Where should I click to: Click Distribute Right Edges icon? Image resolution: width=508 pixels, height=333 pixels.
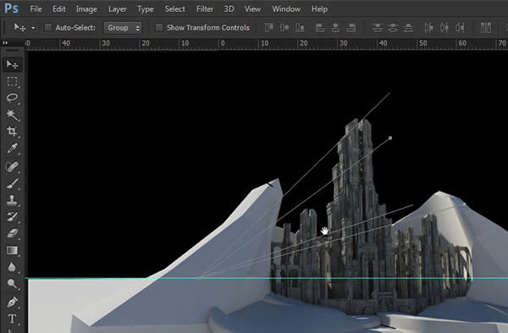(460, 28)
